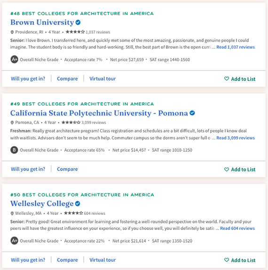Viewport: 268px width, 270px height.
Task: Click the A+ grade badge for Brown University
Action: [x=14, y=59]
